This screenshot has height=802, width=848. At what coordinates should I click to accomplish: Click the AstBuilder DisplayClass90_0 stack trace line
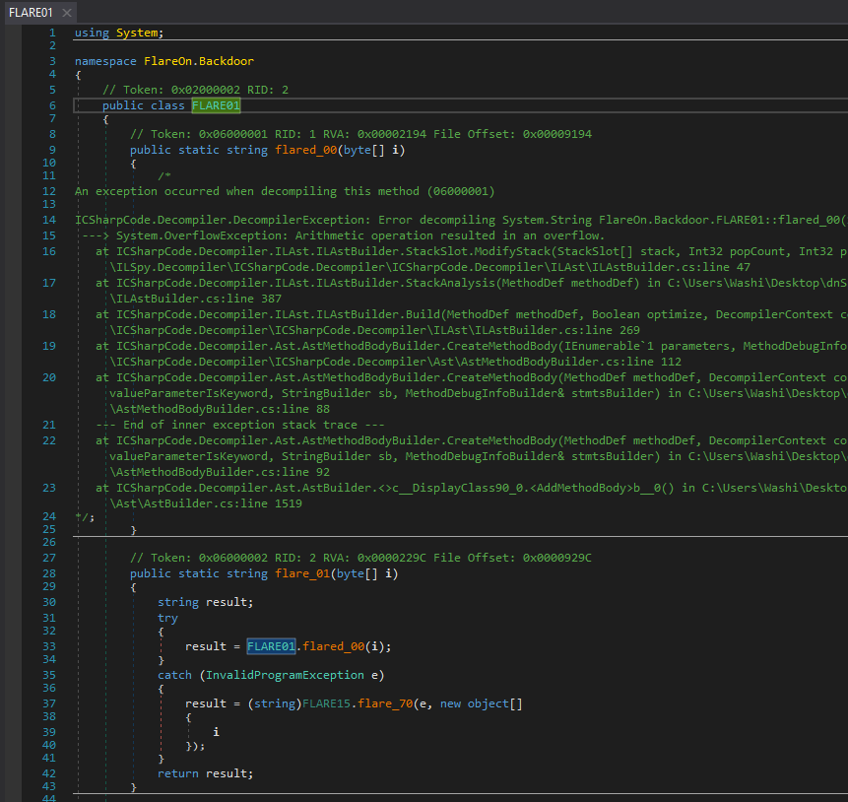coord(471,488)
